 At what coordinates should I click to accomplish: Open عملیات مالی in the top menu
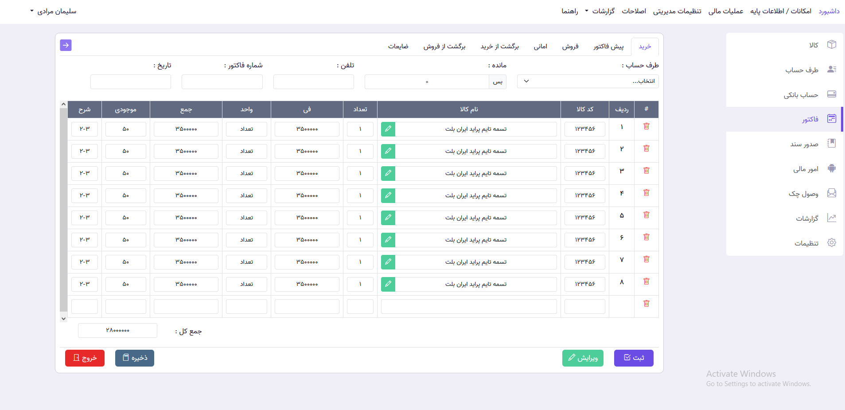pos(726,11)
